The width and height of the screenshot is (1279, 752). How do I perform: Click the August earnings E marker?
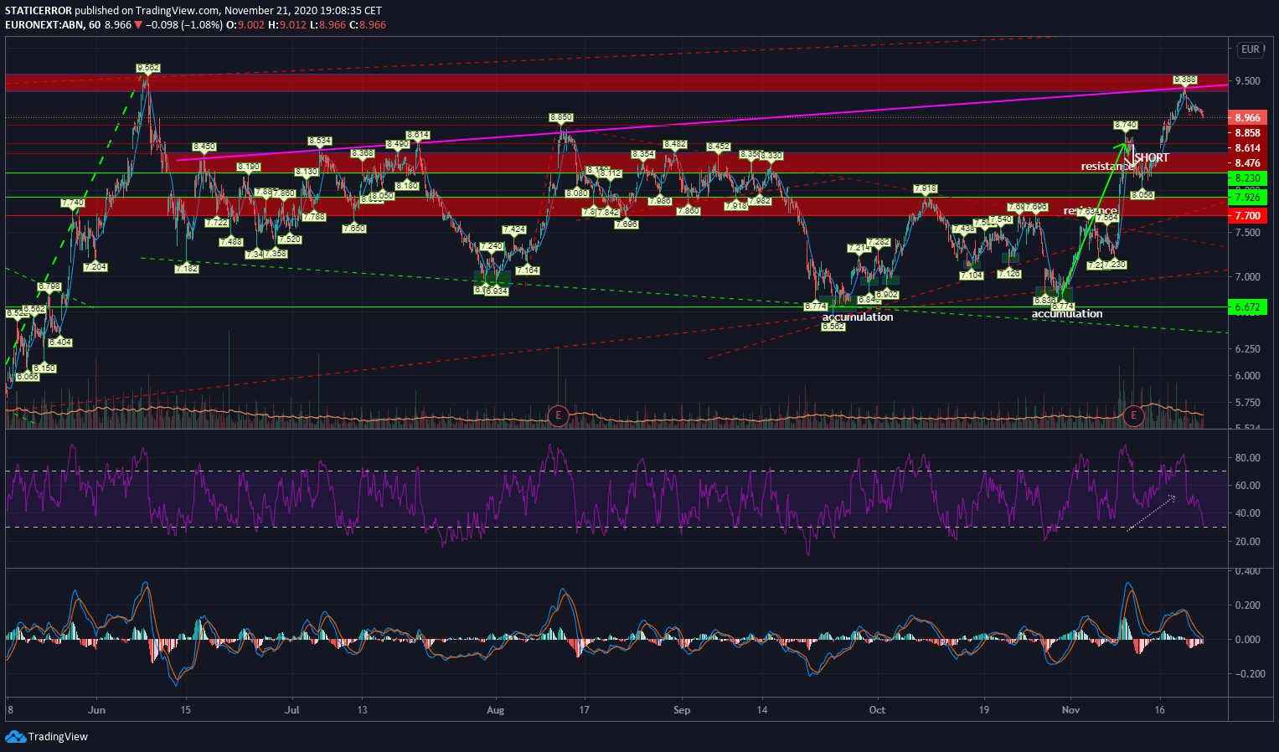tap(558, 415)
